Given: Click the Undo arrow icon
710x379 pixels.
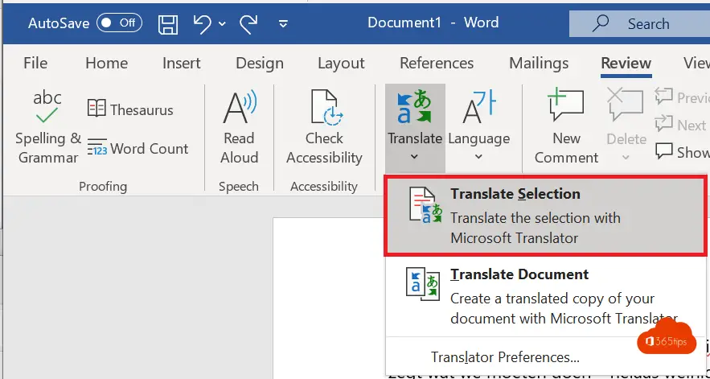Looking at the screenshot, I should (203, 23).
